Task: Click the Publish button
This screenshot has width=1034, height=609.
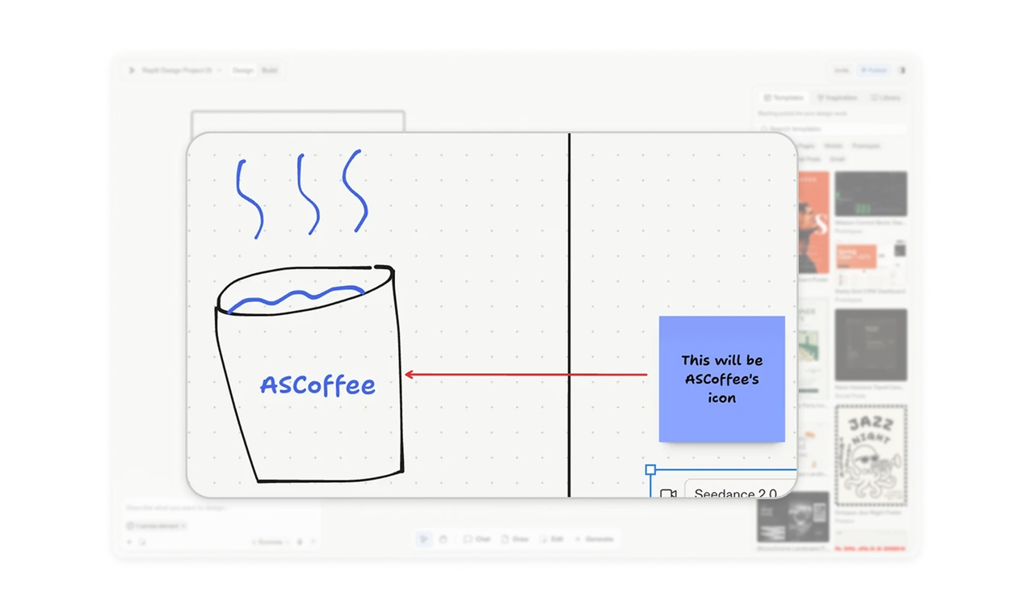Action: point(873,70)
